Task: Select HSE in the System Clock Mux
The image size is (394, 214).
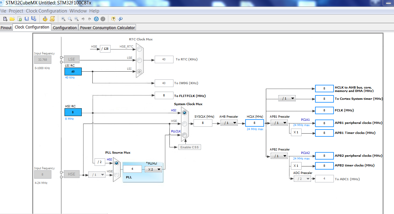Action: pyautogui.click(x=184, y=124)
